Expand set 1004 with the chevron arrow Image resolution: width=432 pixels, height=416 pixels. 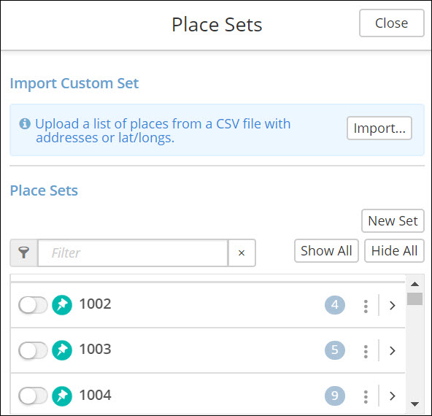click(393, 396)
